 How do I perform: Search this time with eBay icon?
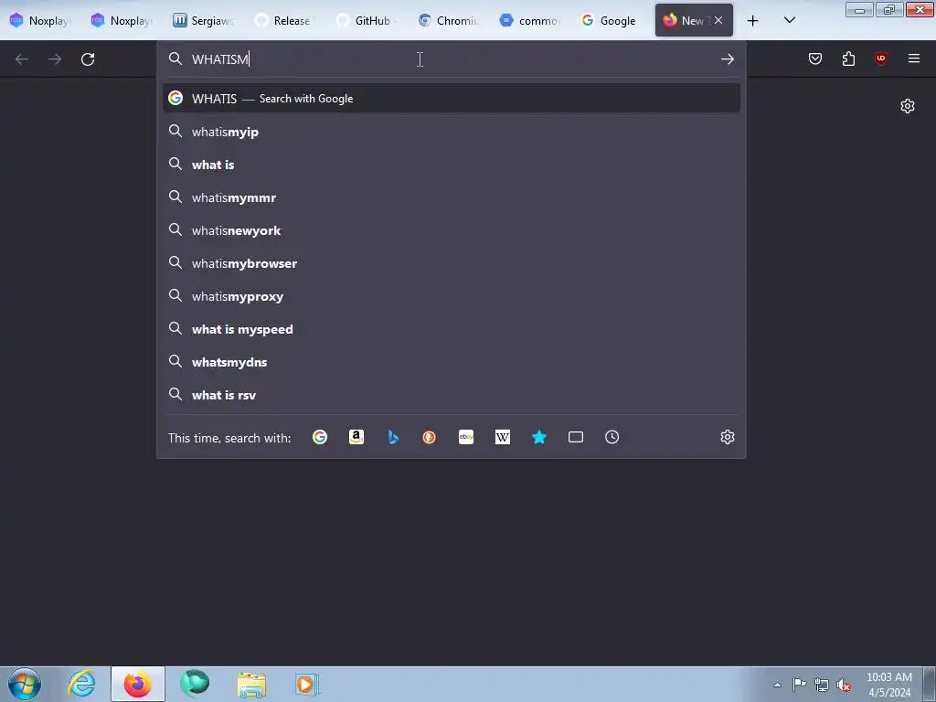click(x=466, y=438)
